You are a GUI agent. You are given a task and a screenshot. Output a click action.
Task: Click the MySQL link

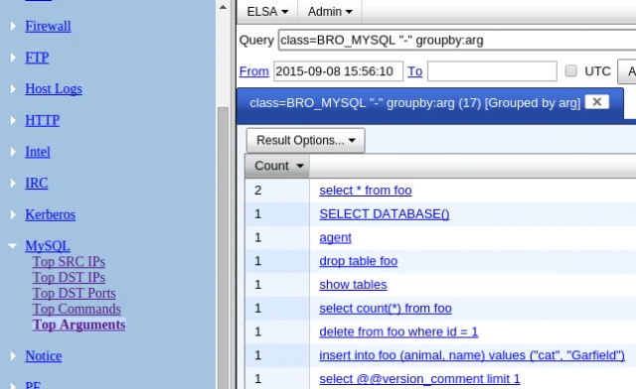click(x=48, y=246)
